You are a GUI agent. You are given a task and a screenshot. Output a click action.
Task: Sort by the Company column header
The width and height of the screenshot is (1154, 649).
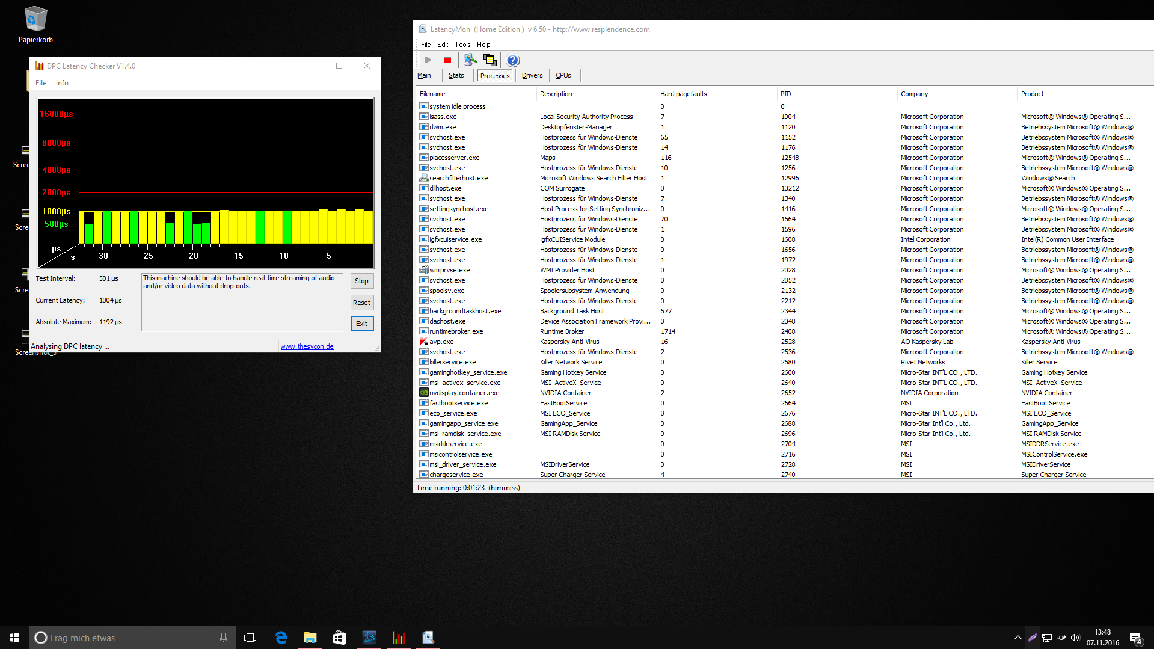(x=957, y=94)
